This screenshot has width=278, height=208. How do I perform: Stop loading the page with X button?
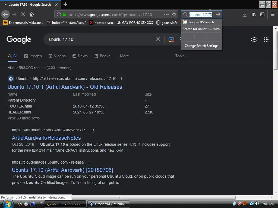(23, 14)
